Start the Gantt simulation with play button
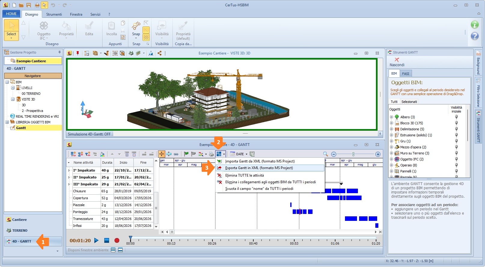485x269 pixels. pyautogui.click(x=96, y=240)
